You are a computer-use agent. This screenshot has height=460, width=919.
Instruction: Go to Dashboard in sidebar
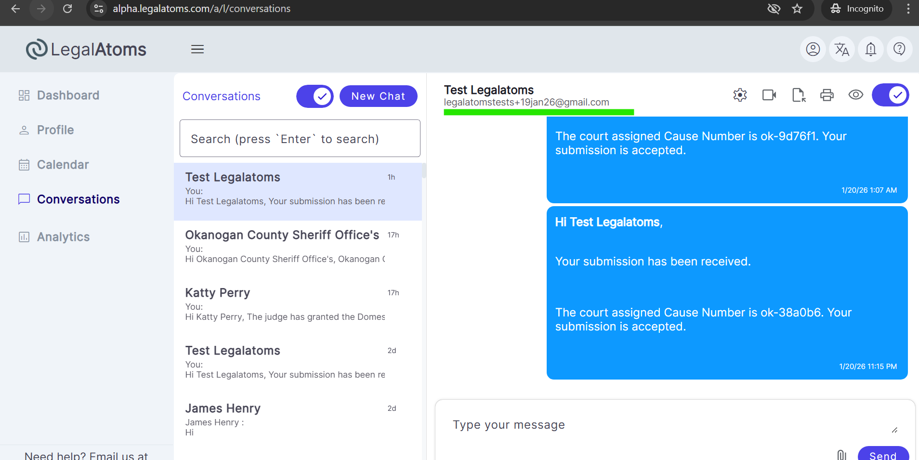[68, 95]
